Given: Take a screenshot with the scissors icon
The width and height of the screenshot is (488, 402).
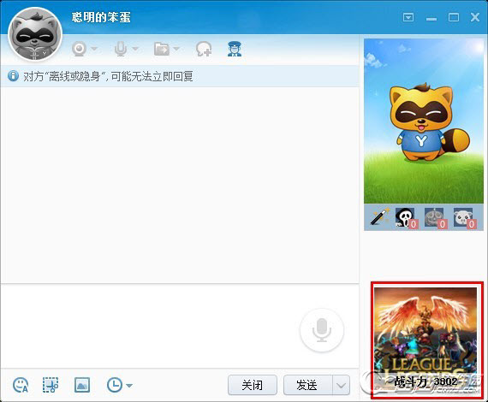Looking at the screenshot, I should (51, 385).
